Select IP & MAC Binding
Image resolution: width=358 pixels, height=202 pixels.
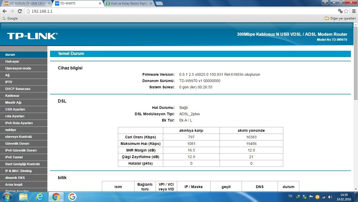pos(24,171)
